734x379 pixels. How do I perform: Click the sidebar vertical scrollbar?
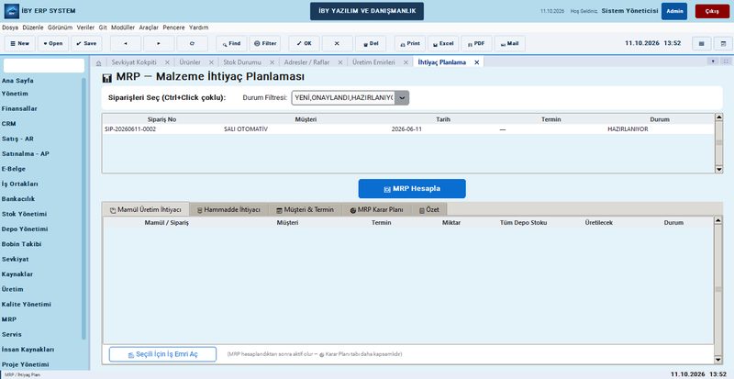[83, 208]
